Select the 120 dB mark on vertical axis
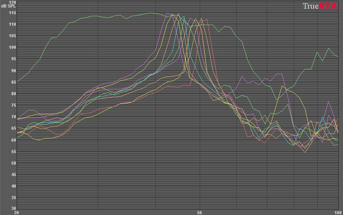Viewport: 343px width, 215px height. [12, 2]
